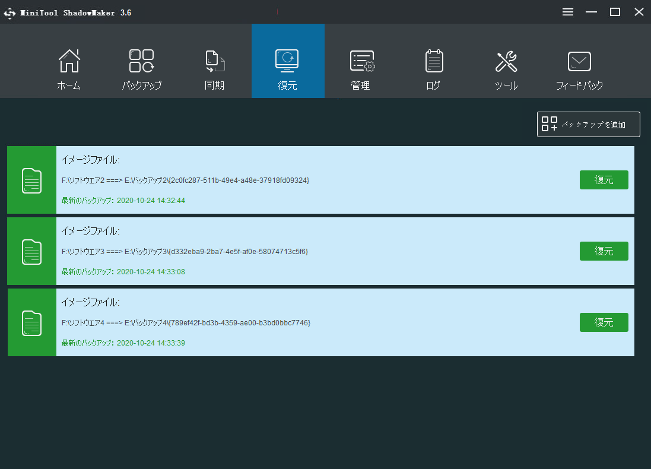
Task: Open the 同期 (Sync) page icon
Action: pos(215,61)
